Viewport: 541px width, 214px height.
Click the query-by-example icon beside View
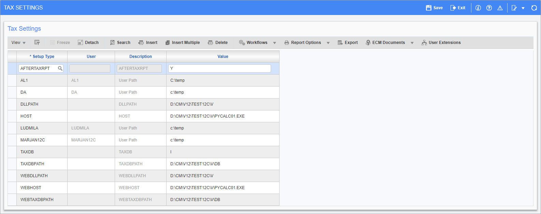point(37,43)
